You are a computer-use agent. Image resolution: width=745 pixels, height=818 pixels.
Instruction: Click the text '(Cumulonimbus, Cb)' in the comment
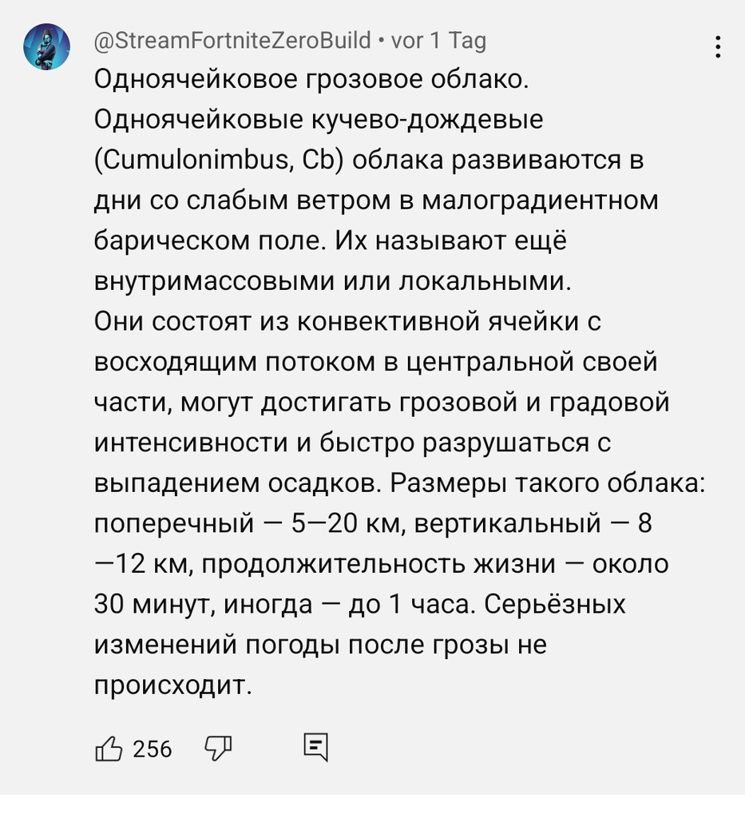219,160
